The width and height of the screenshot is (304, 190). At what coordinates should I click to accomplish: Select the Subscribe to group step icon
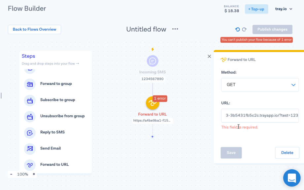tap(30, 100)
